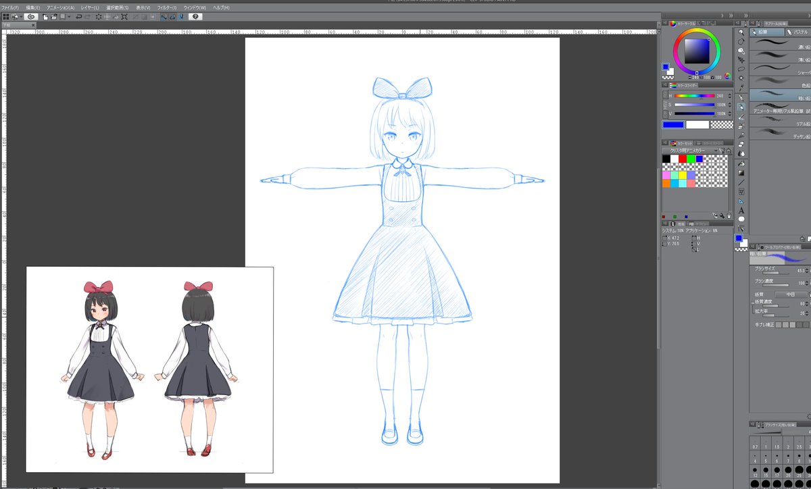Select the Zoom magnifier tool
811x489 pixels.
pyautogui.click(x=741, y=32)
